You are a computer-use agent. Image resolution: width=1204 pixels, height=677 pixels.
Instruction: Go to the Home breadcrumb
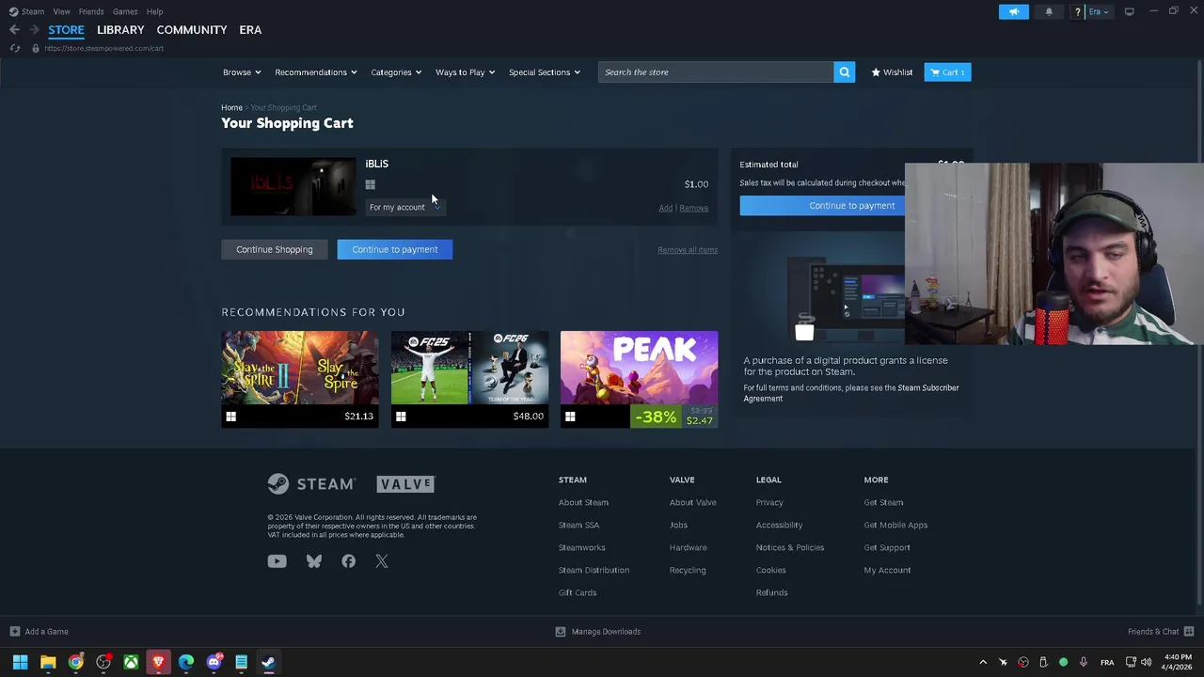tap(231, 107)
